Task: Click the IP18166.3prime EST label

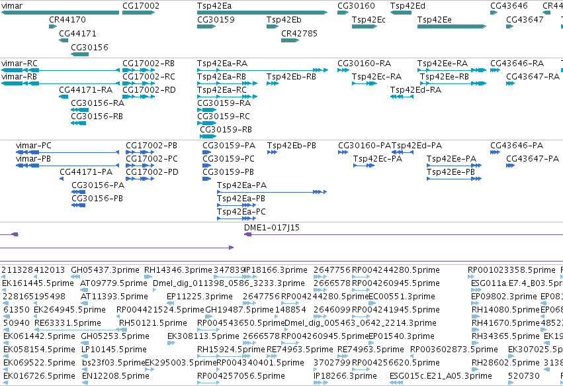Action: click(277, 270)
